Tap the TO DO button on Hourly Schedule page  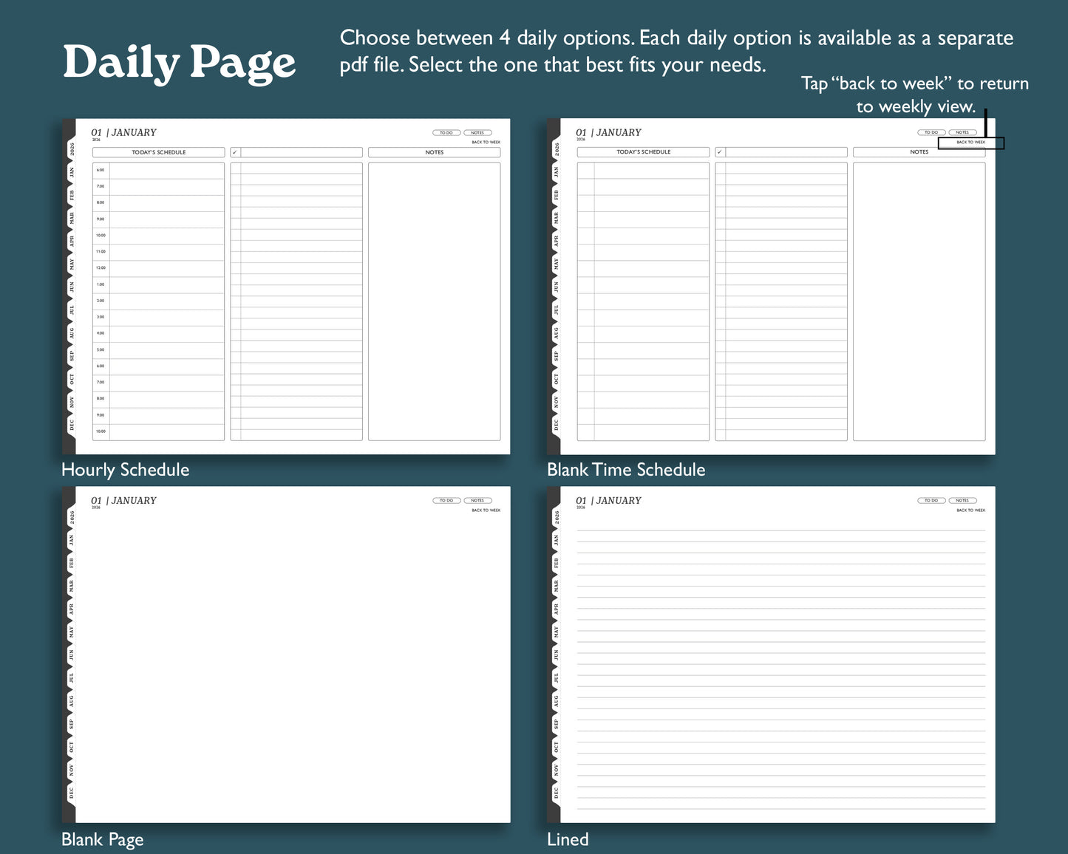pyautogui.click(x=446, y=132)
